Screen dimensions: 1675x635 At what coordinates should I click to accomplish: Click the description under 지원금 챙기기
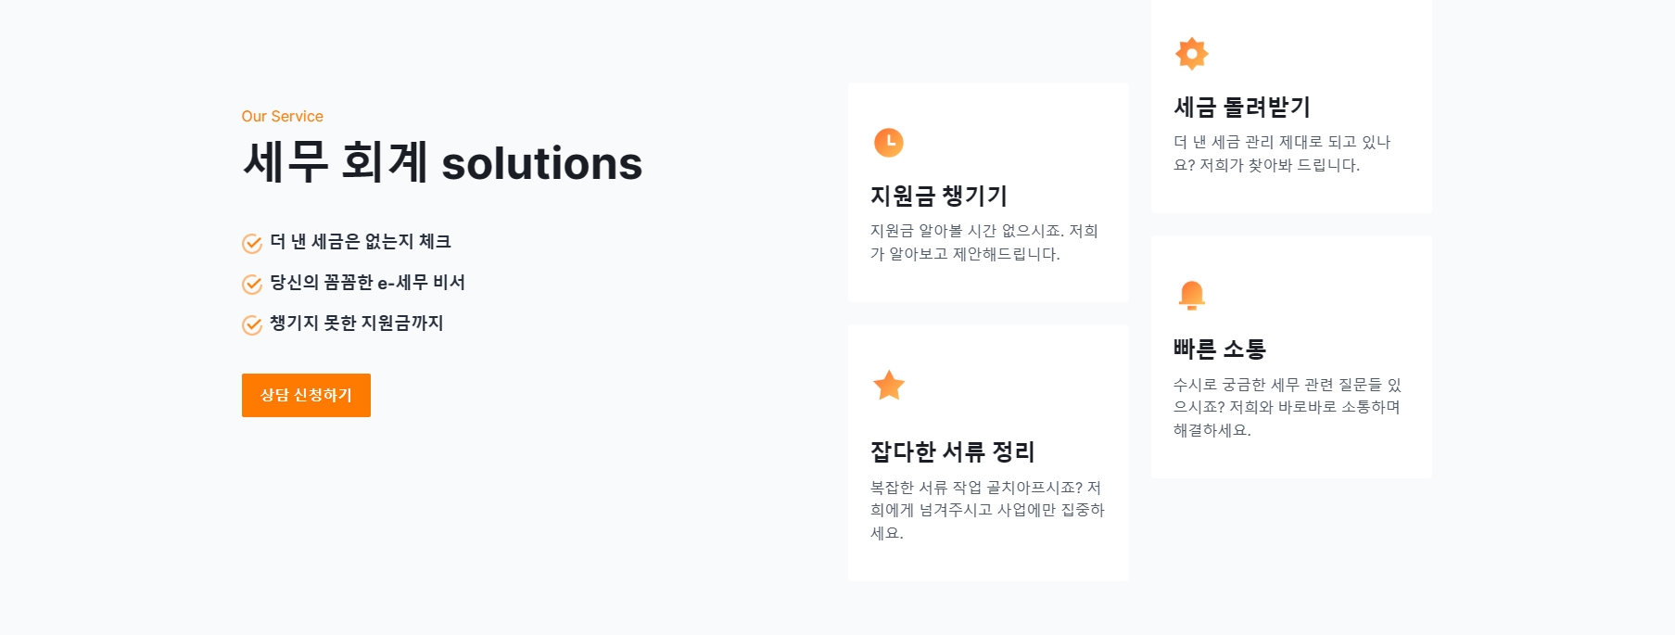[983, 242]
